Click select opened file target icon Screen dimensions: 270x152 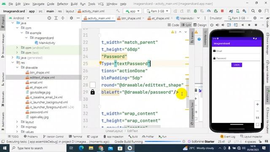pos(49,18)
